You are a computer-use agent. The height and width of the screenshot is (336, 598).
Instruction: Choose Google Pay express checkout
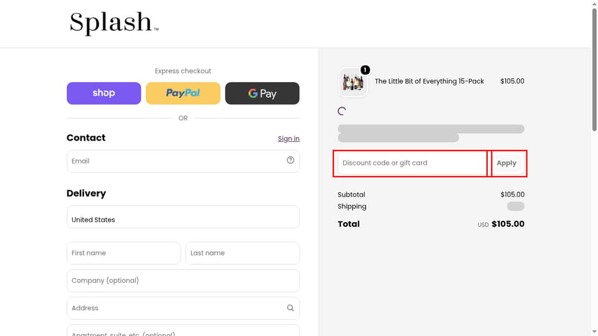[x=262, y=93]
